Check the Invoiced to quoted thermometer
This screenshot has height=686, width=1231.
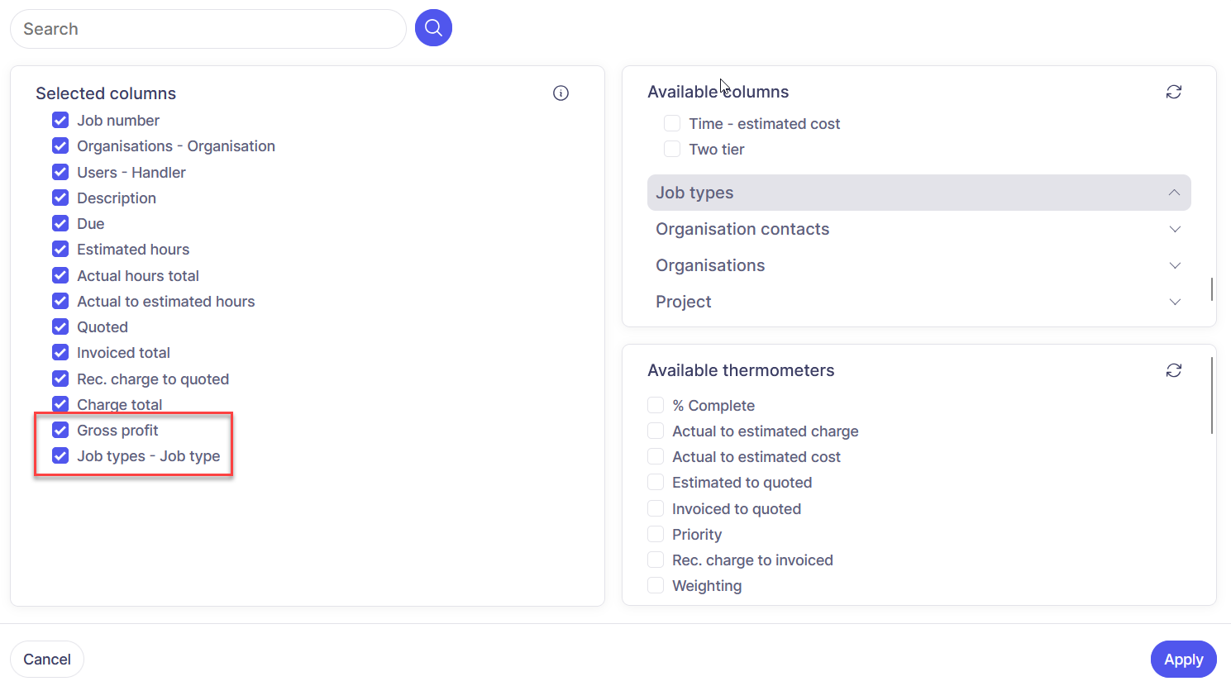(x=656, y=509)
